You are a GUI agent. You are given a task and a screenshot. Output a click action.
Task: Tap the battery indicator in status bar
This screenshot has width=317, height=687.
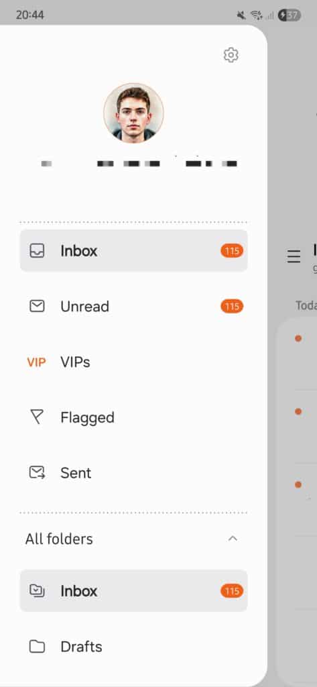pos(289,15)
